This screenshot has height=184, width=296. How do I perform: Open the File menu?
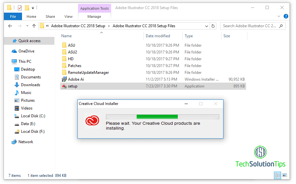pyautogui.click(x=13, y=17)
